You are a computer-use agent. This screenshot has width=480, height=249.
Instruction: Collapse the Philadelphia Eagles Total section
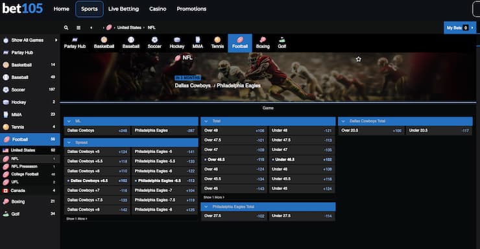(x=206, y=207)
